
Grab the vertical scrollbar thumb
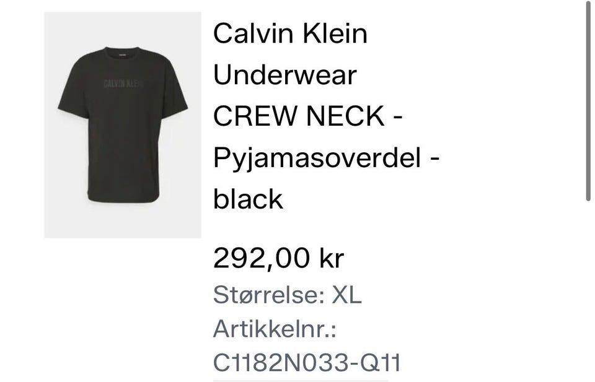pos(588,100)
